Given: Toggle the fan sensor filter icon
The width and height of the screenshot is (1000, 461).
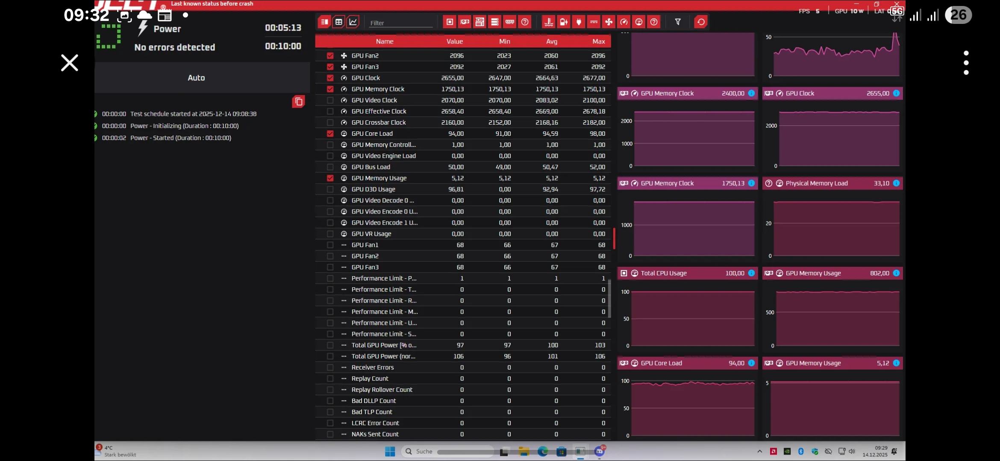Looking at the screenshot, I should (609, 22).
